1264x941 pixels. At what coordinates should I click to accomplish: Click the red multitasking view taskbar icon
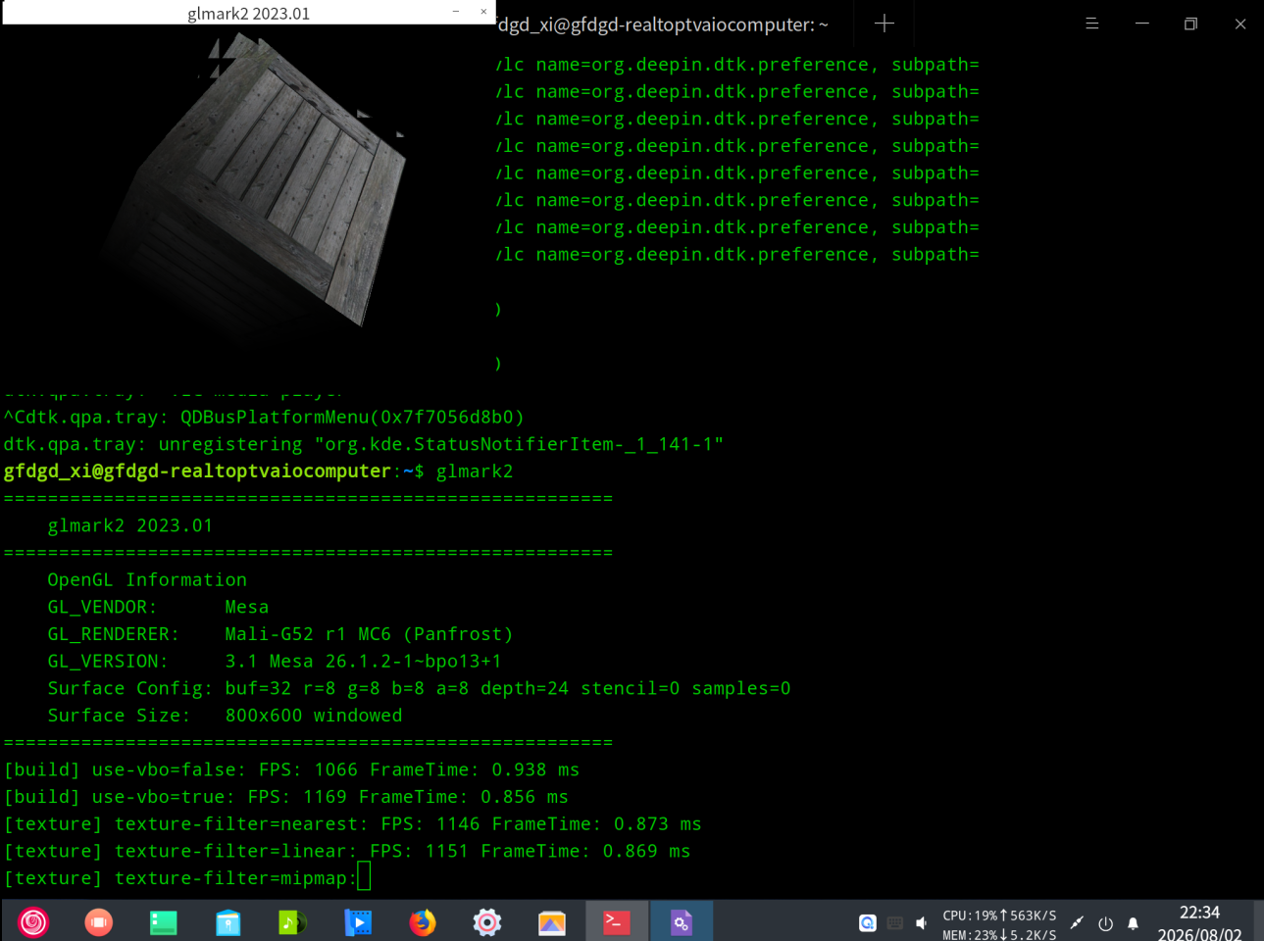98,922
